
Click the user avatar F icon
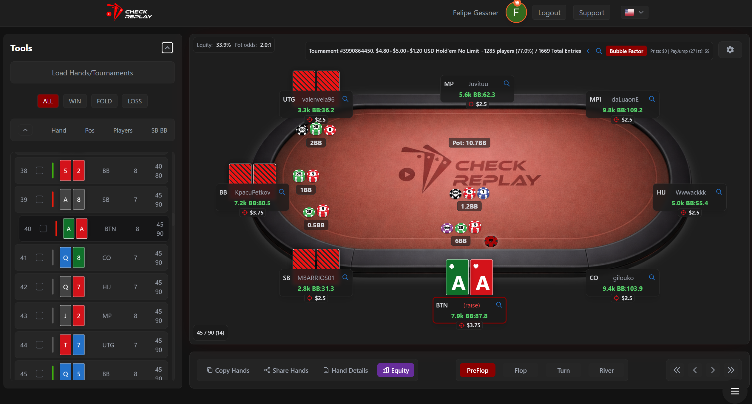pyautogui.click(x=516, y=13)
